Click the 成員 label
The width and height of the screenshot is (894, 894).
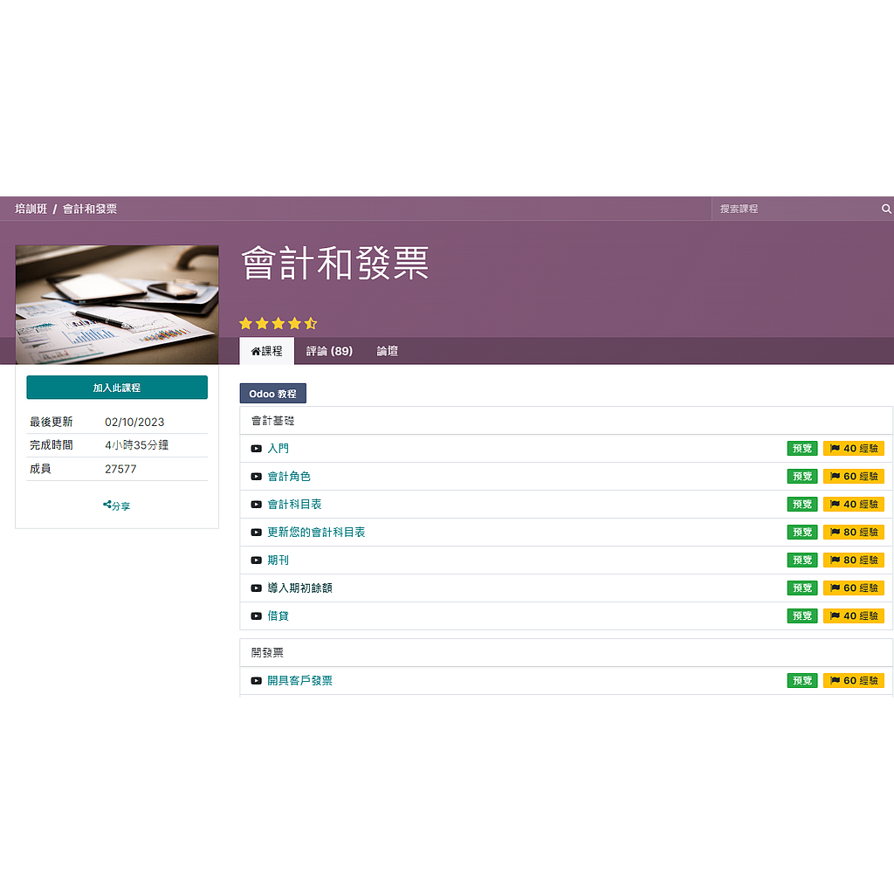click(40, 469)
